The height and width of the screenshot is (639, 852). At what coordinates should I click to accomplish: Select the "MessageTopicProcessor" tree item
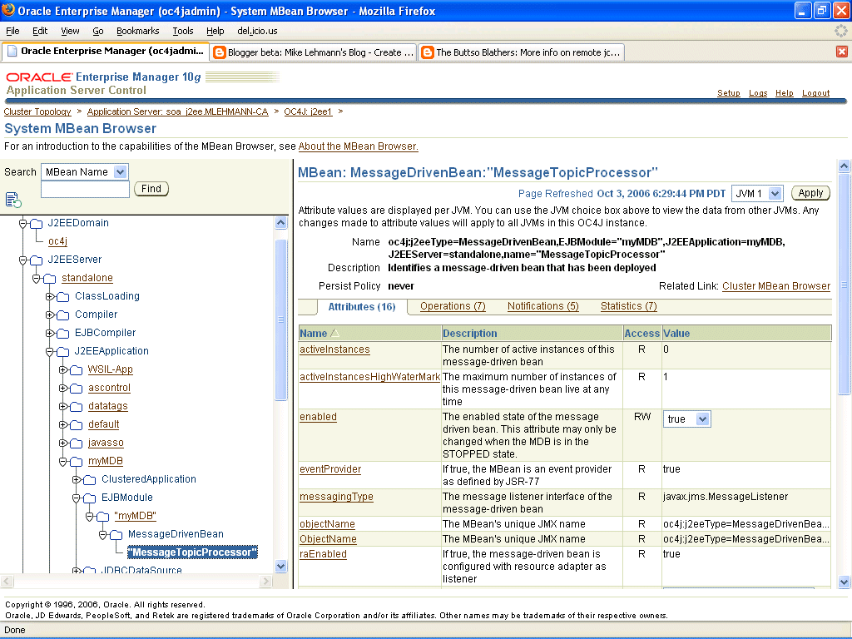(192, 552)
